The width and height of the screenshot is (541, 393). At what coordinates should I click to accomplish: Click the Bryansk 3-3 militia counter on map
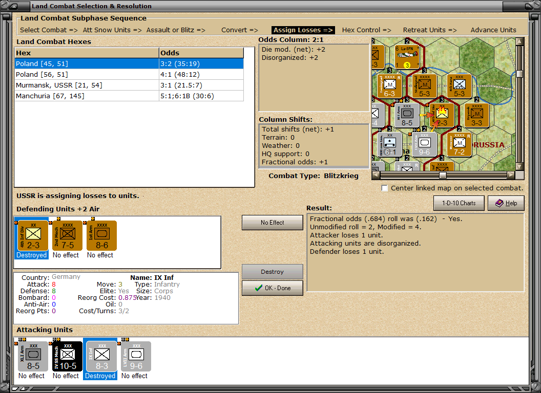[x=476, y=115]
